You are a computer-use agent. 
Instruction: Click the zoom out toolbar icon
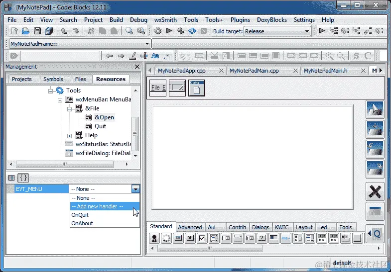(x=341, y=56)
